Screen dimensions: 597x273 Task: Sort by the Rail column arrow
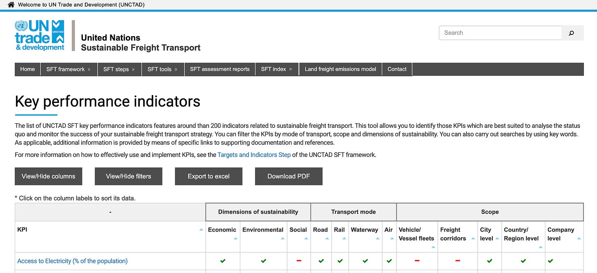(344, 239)
